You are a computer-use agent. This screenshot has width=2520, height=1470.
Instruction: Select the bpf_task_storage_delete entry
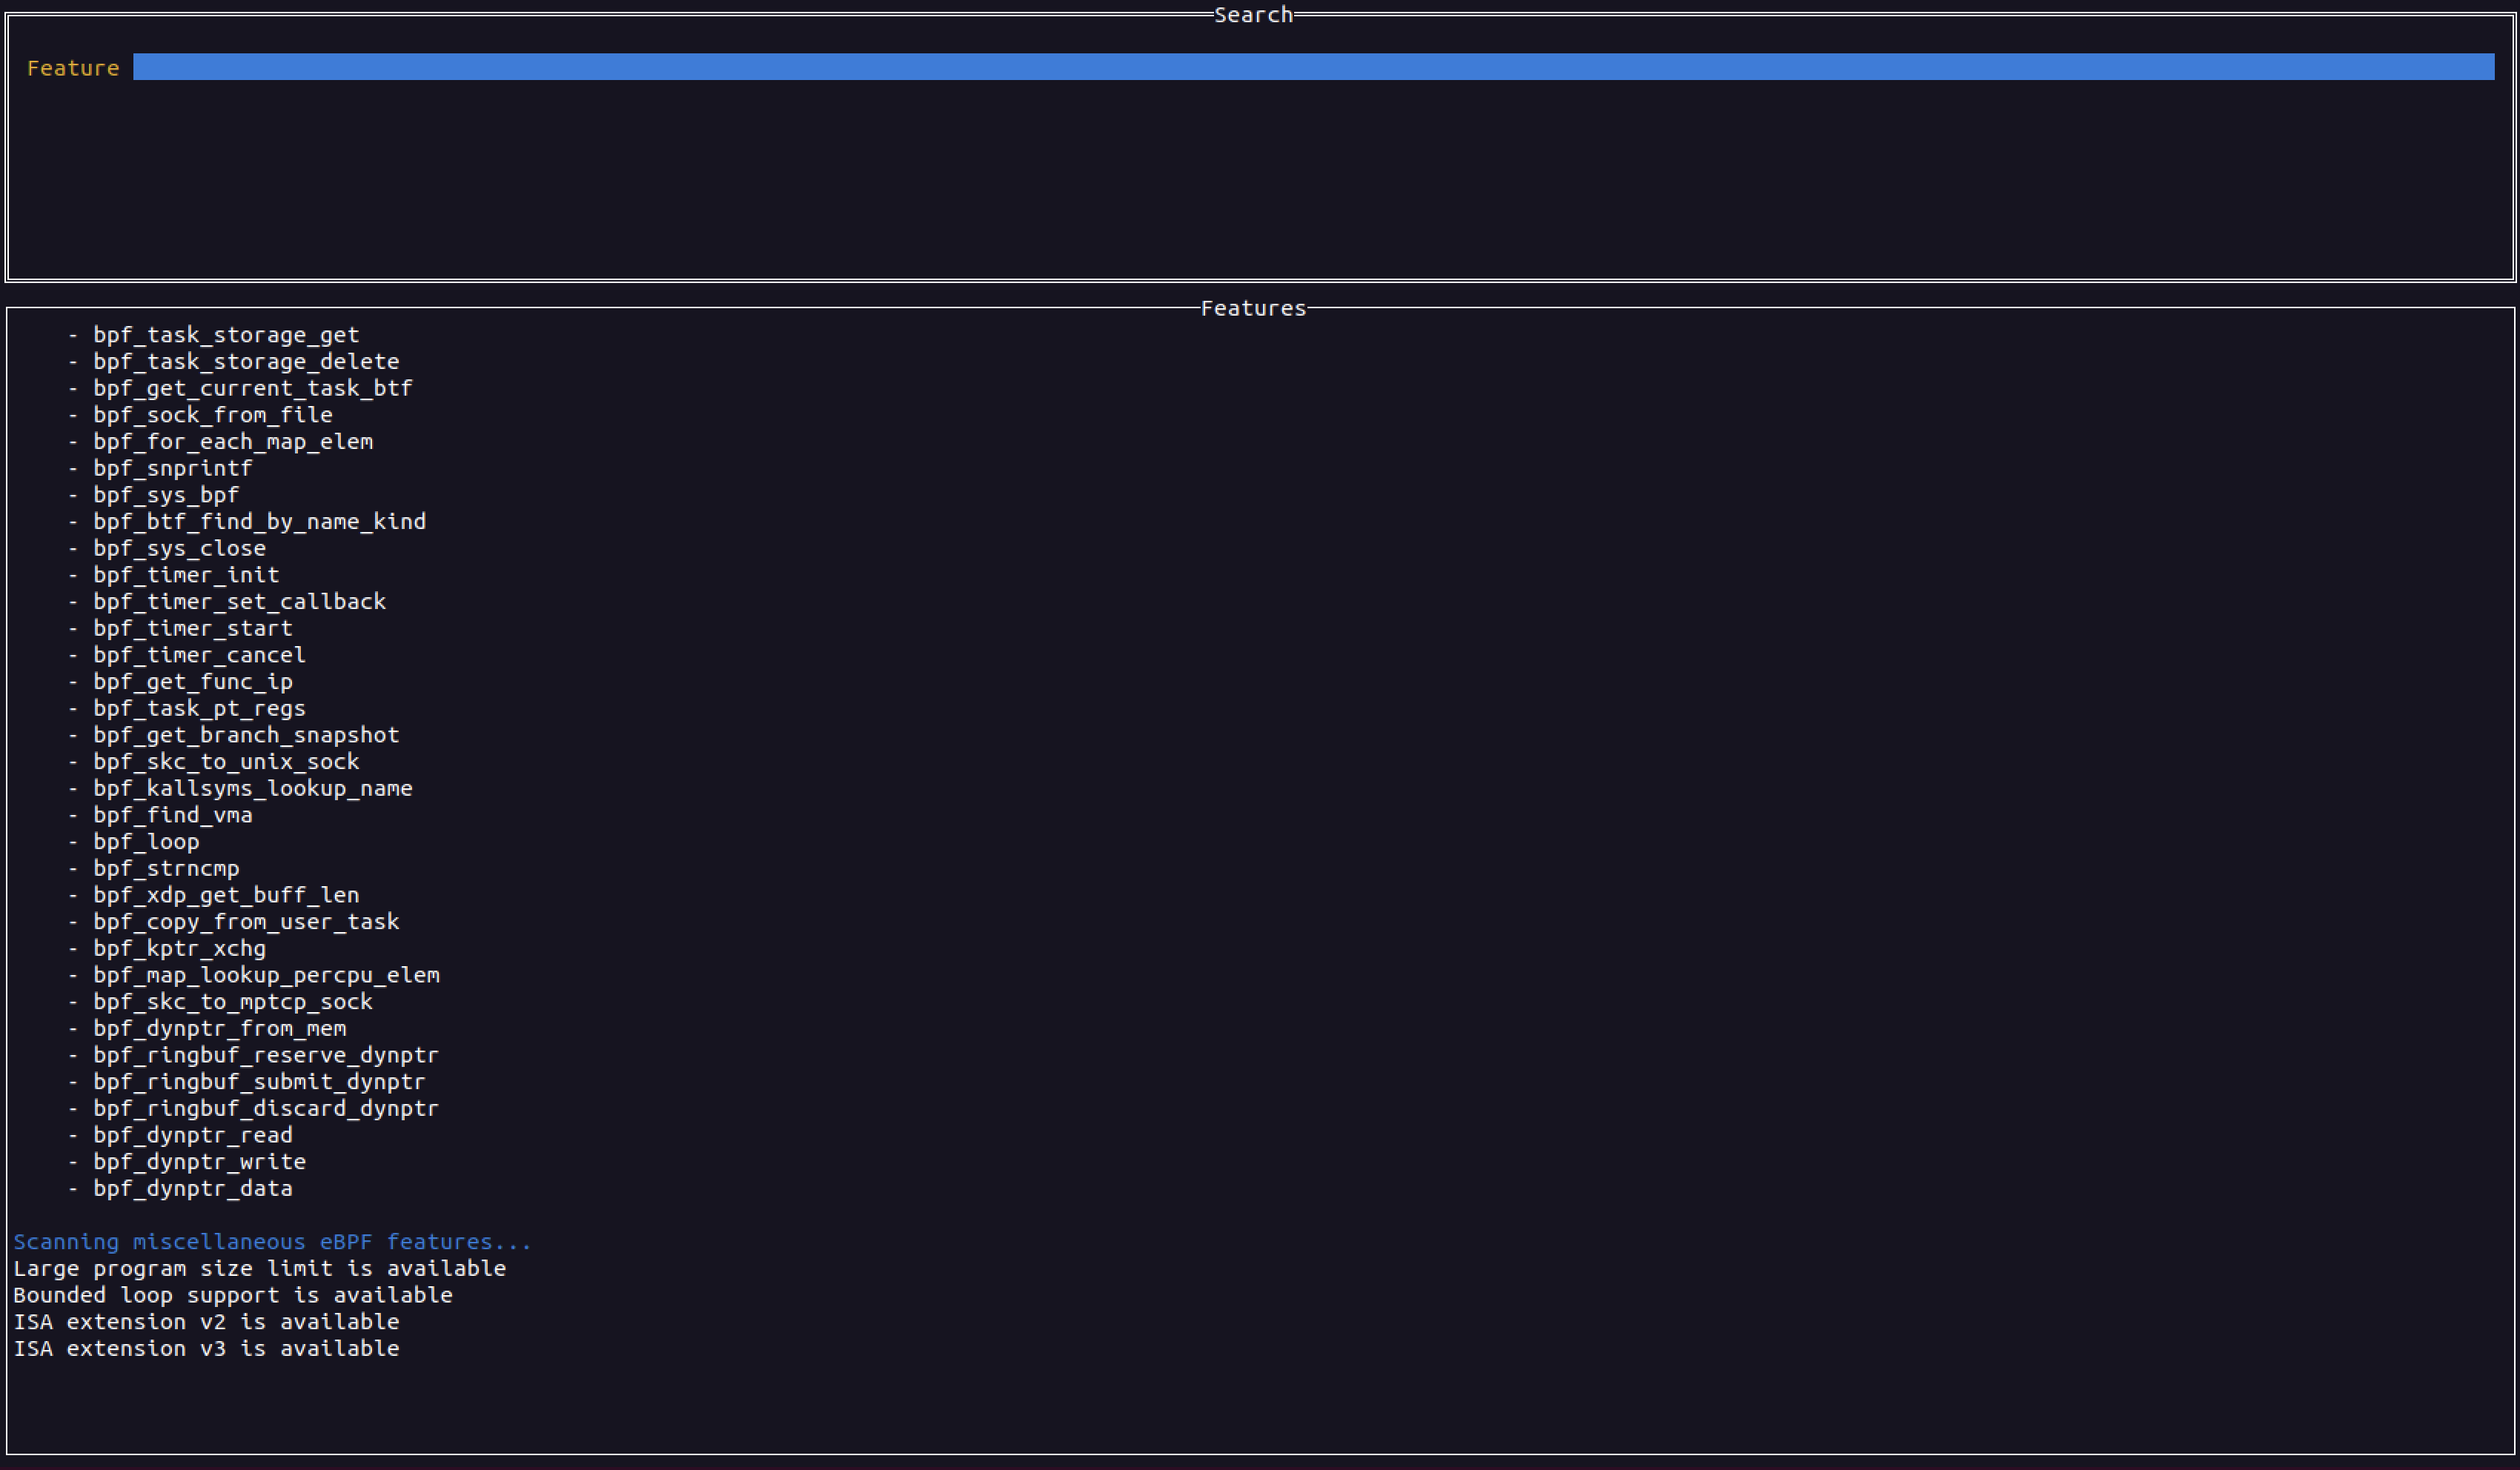pyautogui.click(x=246, y=361)
